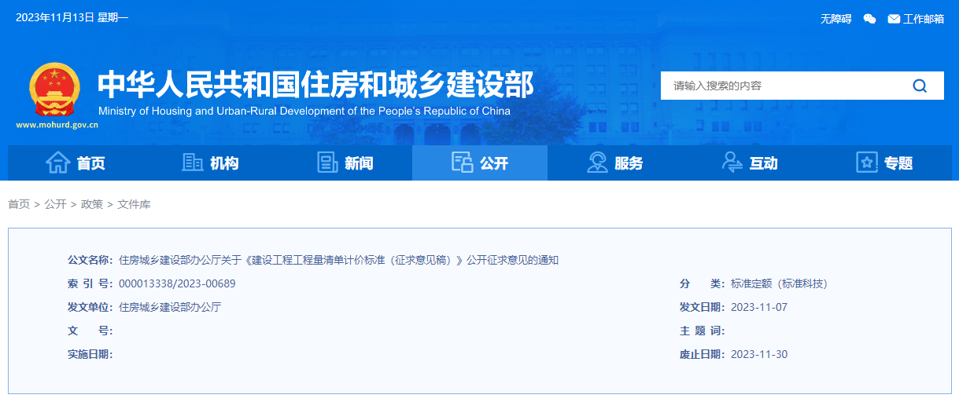Click the headset person icon for 服务
This screenshot has width=959, height=402.
[x=597, y=163]
